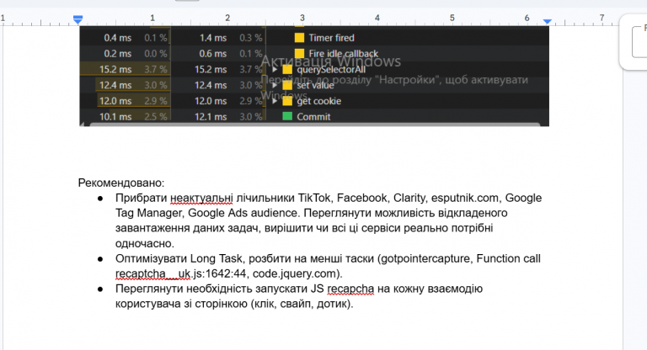This screenshot has width=647, height=350.
Task: Click the expand triangle beside get cookie
Action: (x=274, y=101)
